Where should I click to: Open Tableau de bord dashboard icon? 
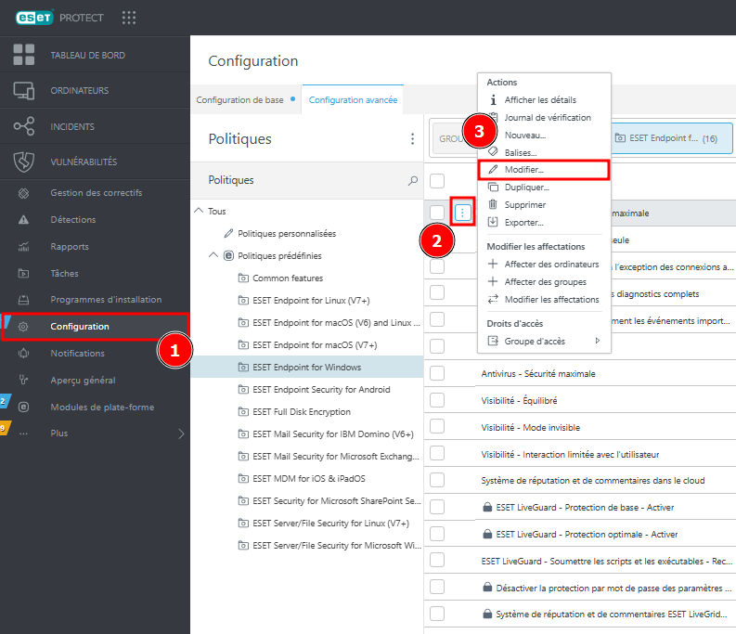(x=23, y=55)
